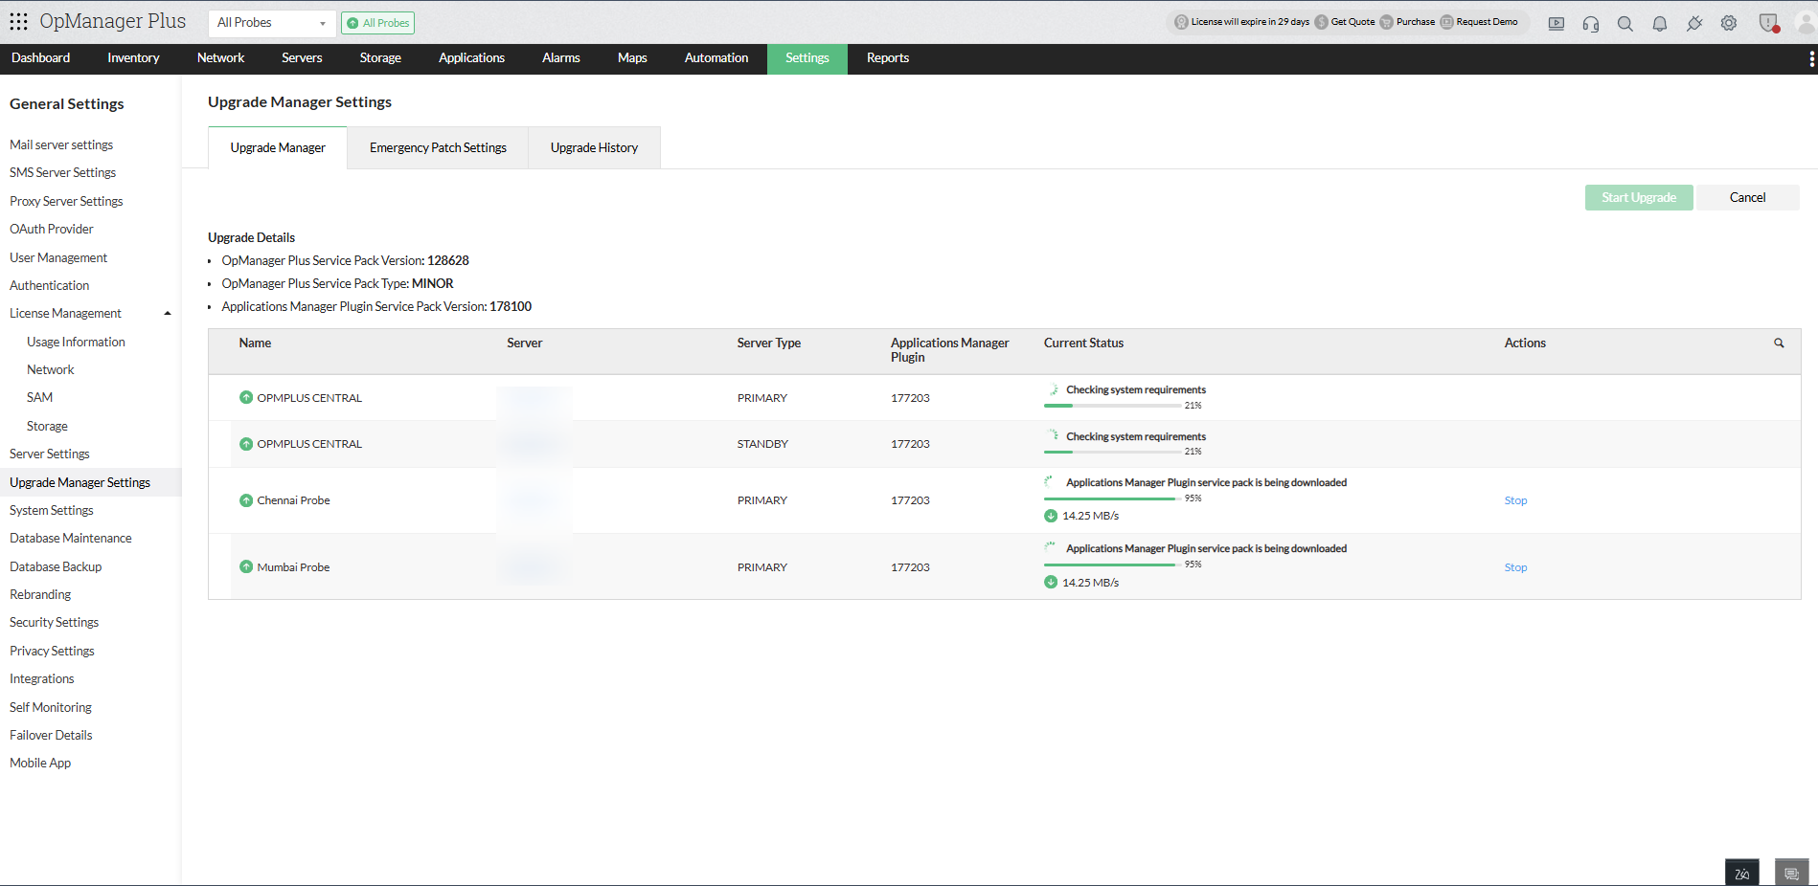Open the All Probes dropdown

click(271, 23)
